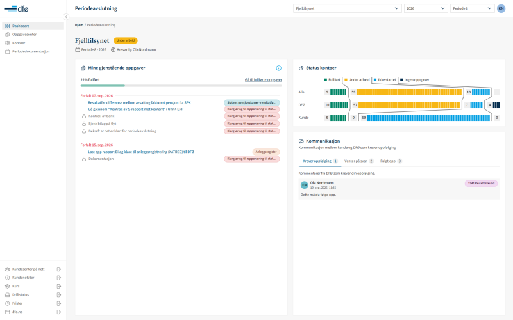Click the Kontoer icon

click(x=8, y=43)
